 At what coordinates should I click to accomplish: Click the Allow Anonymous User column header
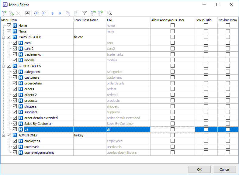172,20
